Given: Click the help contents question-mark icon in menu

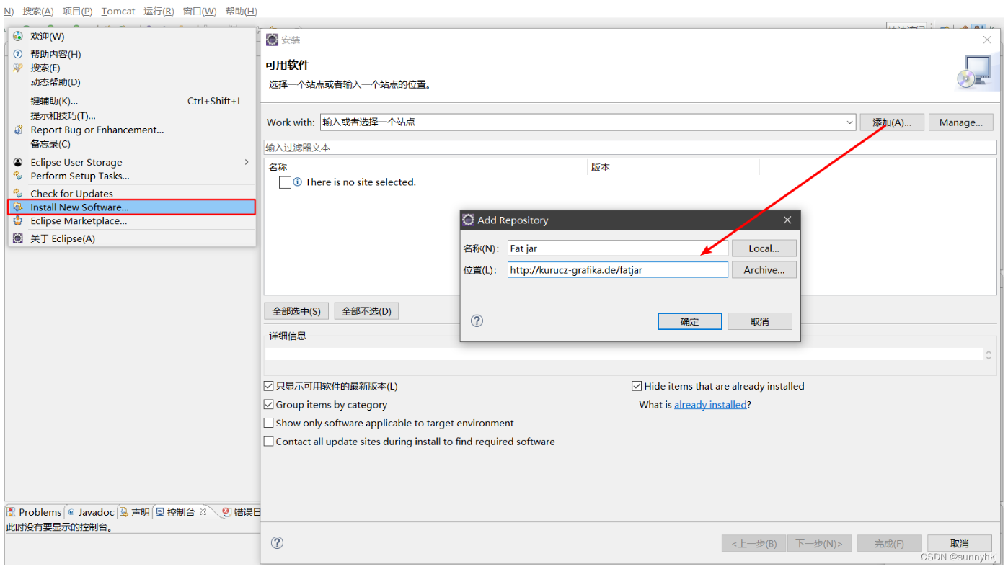Looking at the screenshot, I should 18,54.
